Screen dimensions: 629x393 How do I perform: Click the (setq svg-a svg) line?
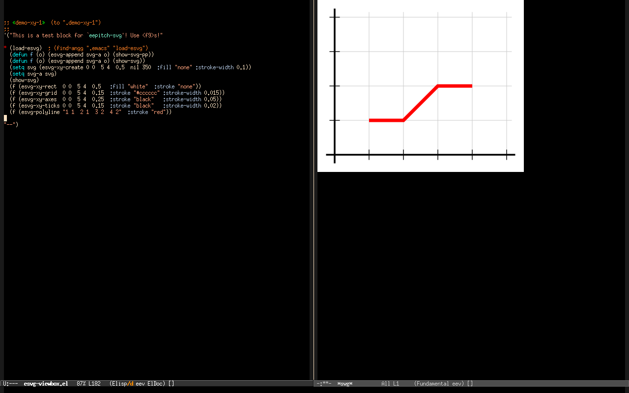coord(33,74)
